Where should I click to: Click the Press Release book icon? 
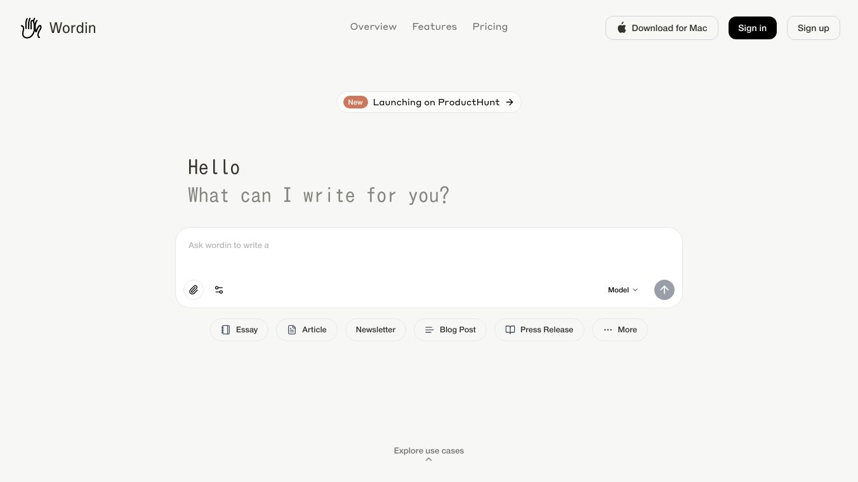[x=510, y=330]
